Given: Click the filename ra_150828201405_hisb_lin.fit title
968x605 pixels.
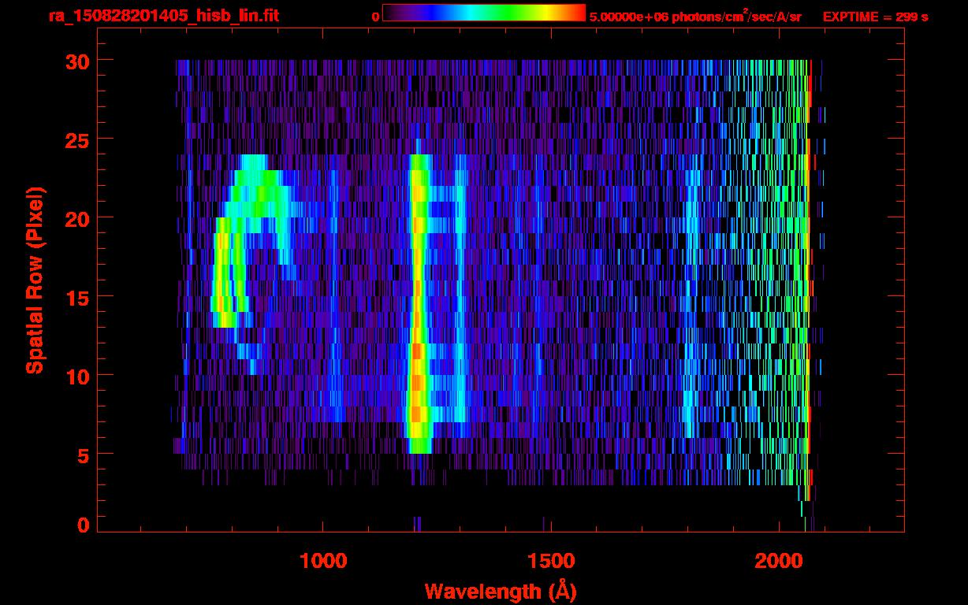Looking at the screenshot, I should [x=163, y=16].
